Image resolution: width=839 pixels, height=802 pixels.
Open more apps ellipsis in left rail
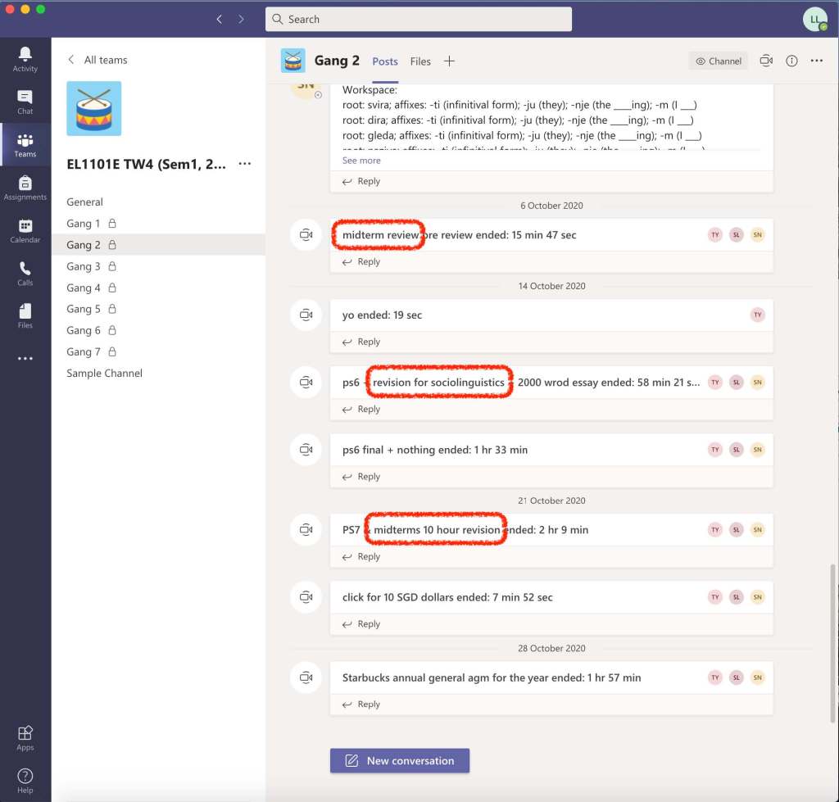[25, 359]
